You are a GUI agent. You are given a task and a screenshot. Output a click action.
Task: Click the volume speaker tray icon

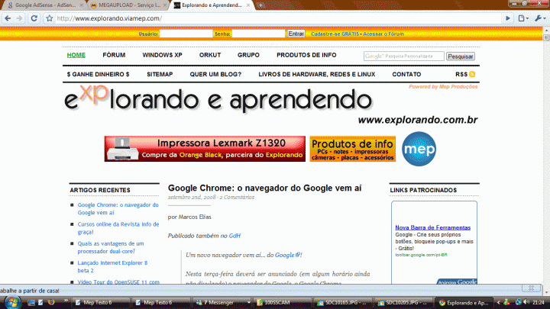tap(526, 302)
